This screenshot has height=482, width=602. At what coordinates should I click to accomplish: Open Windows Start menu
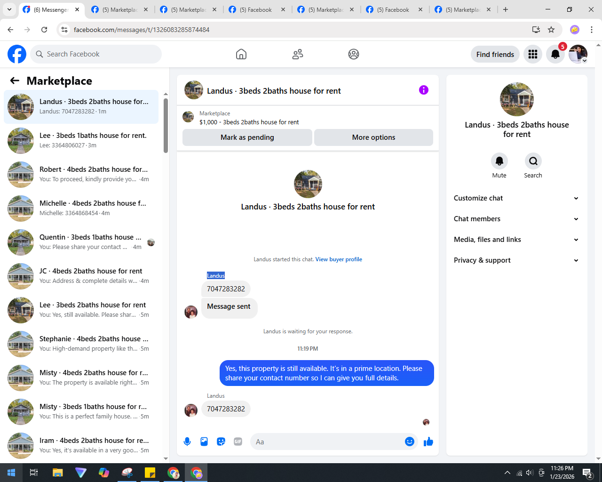tap(11, 473)
